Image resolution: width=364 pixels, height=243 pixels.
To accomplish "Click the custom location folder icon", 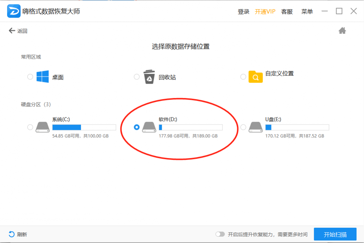I will coord(256,76).
